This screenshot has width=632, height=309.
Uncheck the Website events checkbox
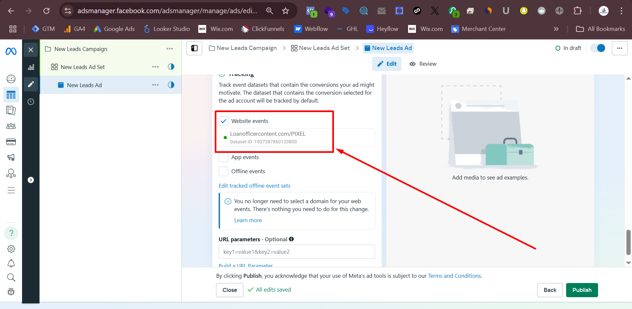(224, 121)
